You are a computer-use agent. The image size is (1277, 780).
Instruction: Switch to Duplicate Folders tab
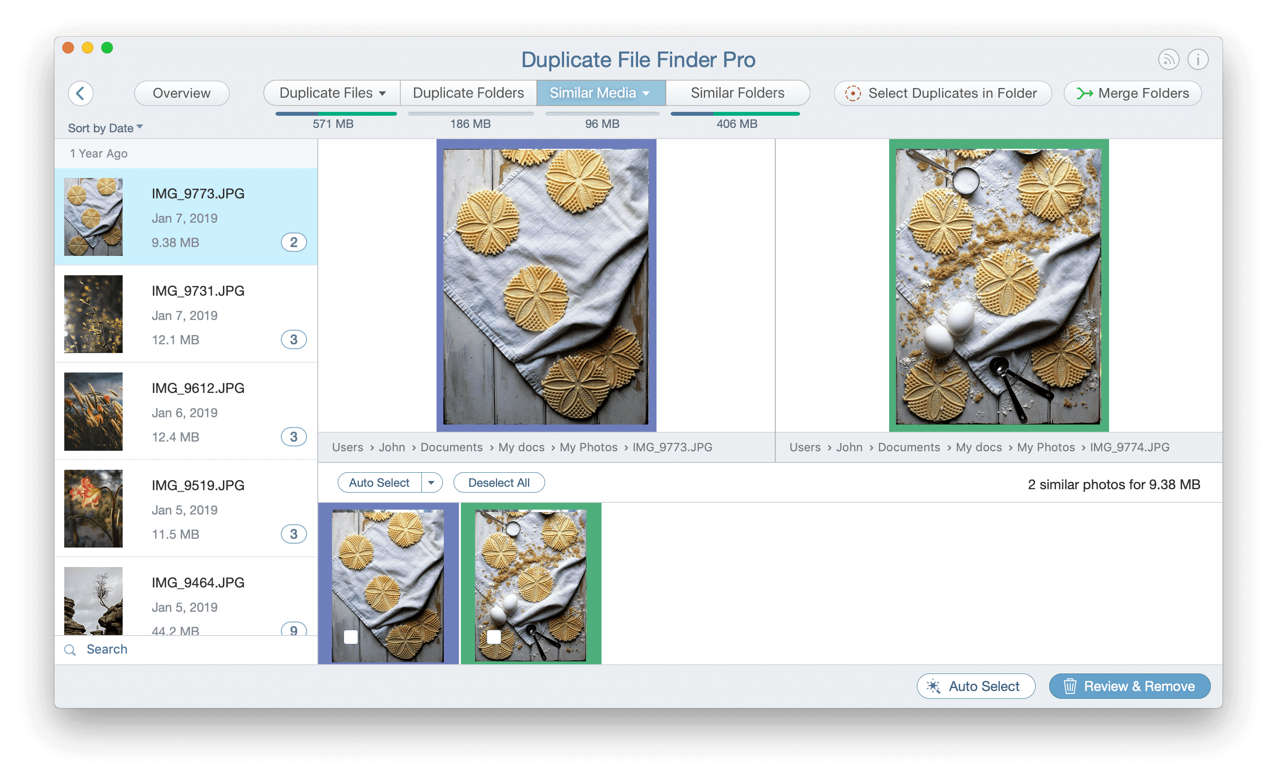click(468, 92)
